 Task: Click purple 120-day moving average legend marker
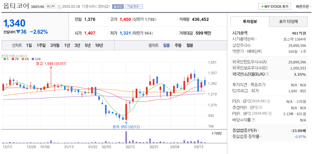click(x=33, y=59)
